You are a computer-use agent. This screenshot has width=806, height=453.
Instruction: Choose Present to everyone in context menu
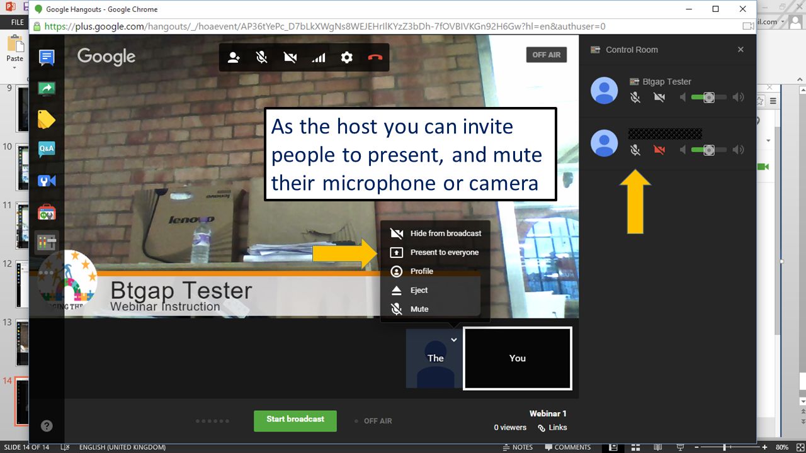pyautogui.click(x=435, y=252)
